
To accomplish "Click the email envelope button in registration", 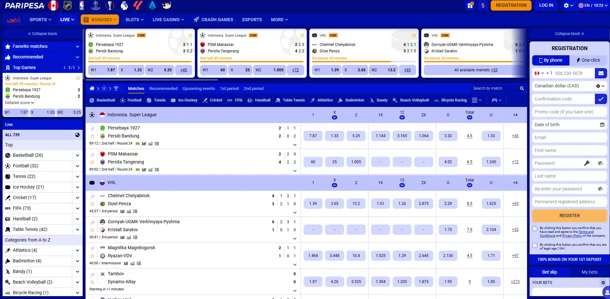I will (x=601, y=73).
